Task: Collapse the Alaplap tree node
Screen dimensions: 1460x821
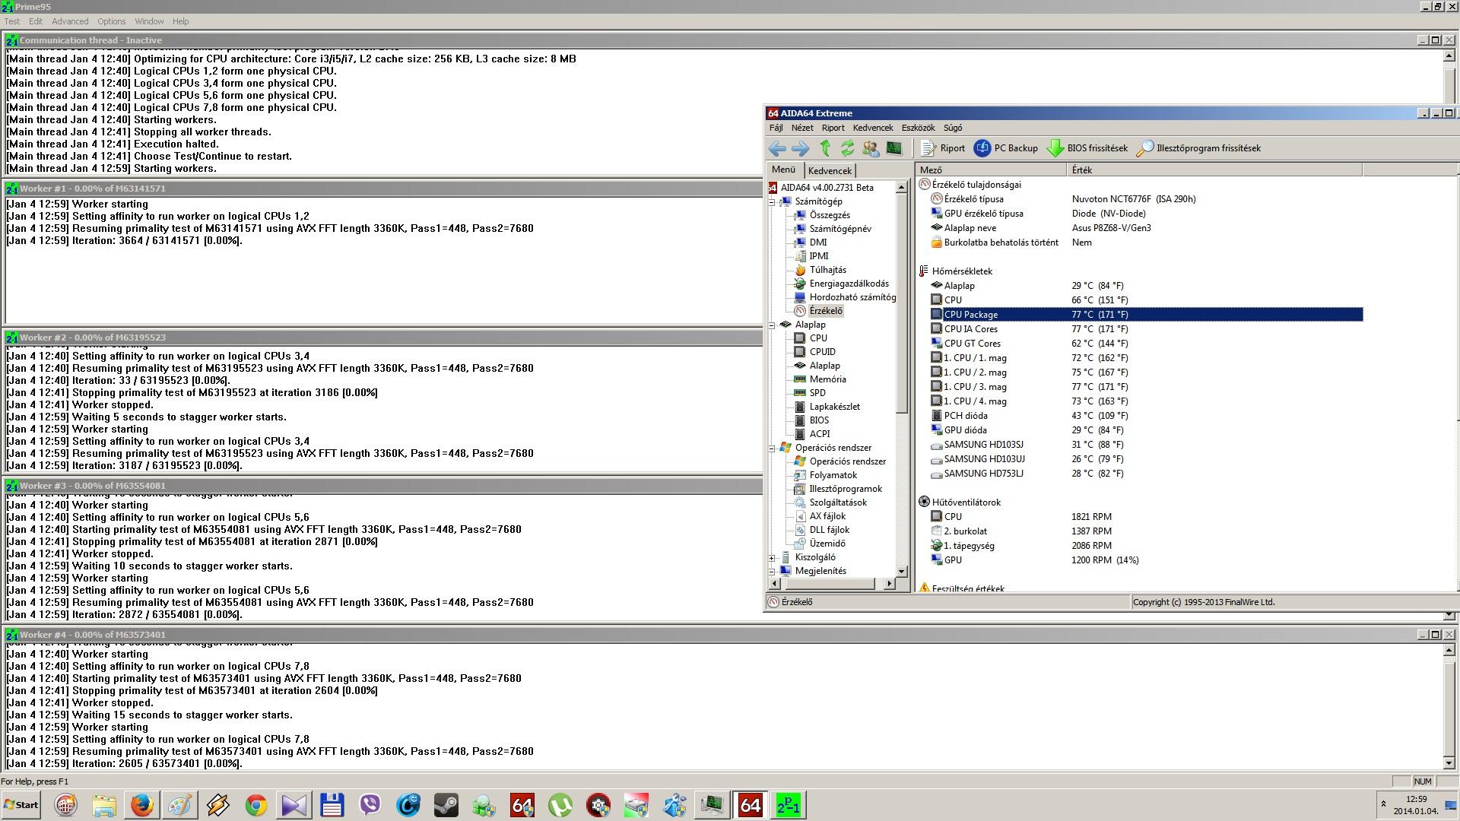Action: 772,325
